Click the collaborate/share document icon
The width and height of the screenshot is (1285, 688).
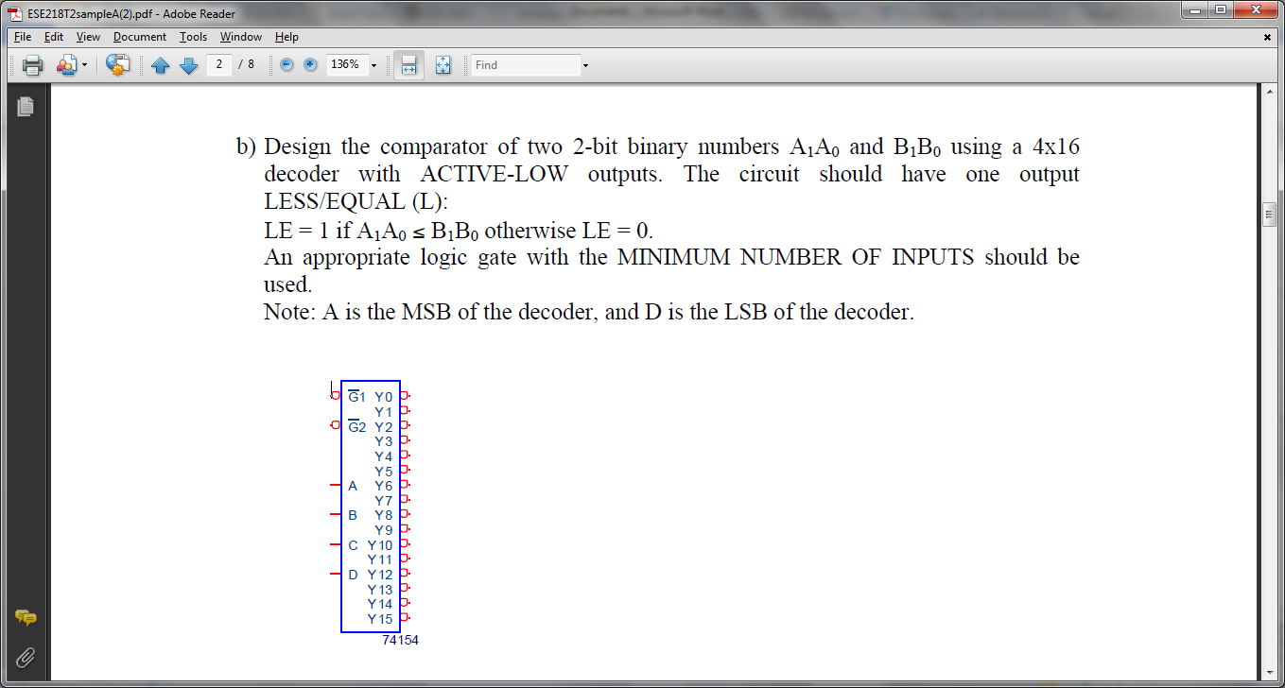(x=65, y=65)
